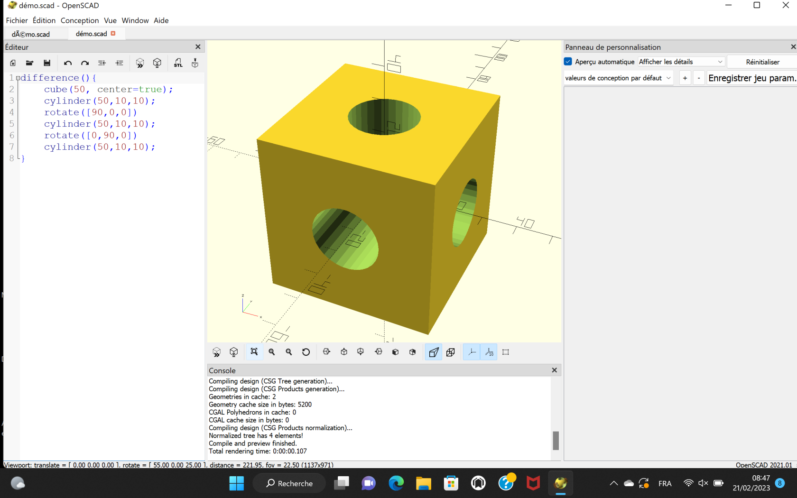This screenshot has height=498, width=797.
Task: Click the FRA language indicator
Action: [665, 483]
